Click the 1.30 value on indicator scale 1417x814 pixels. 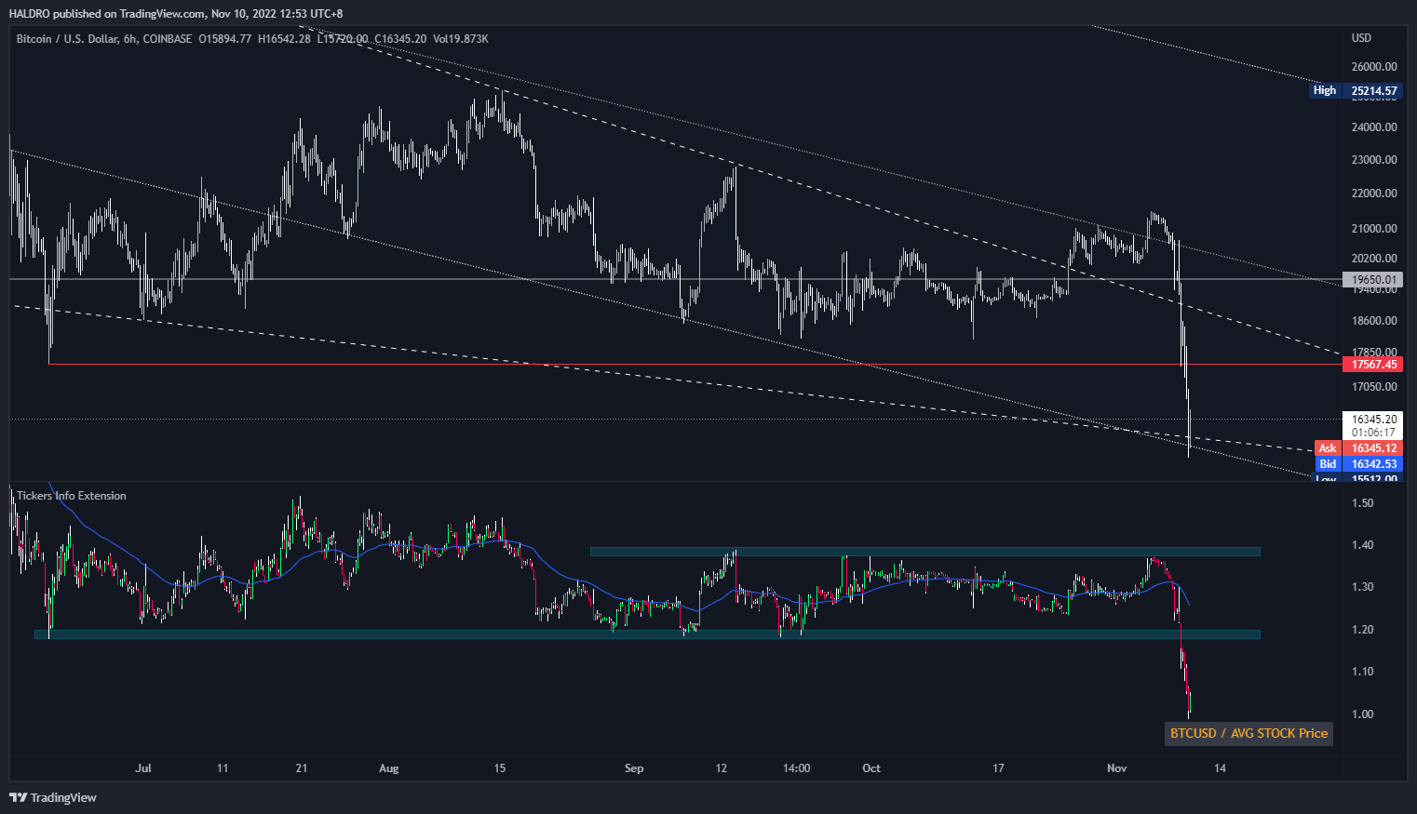[1362, 587]
